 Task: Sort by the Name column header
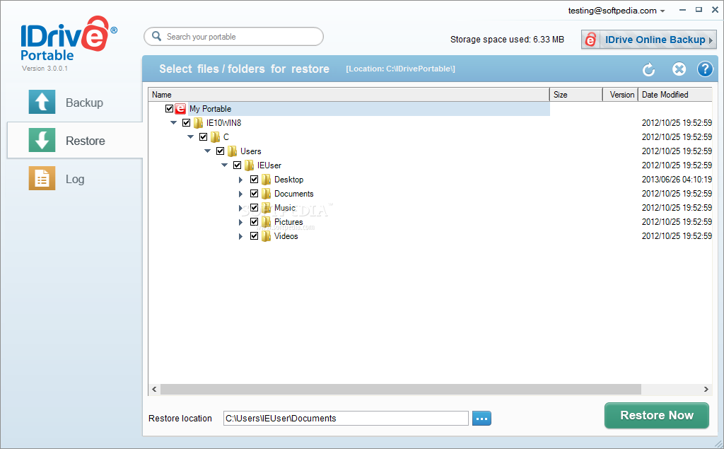tap(349, 95)
